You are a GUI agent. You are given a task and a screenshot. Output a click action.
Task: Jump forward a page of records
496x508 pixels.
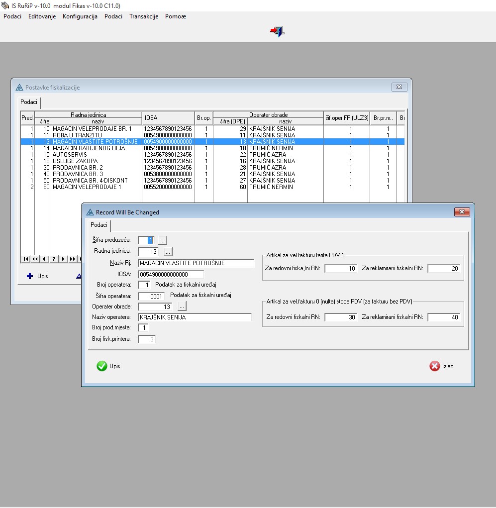[x=73, y=259]
